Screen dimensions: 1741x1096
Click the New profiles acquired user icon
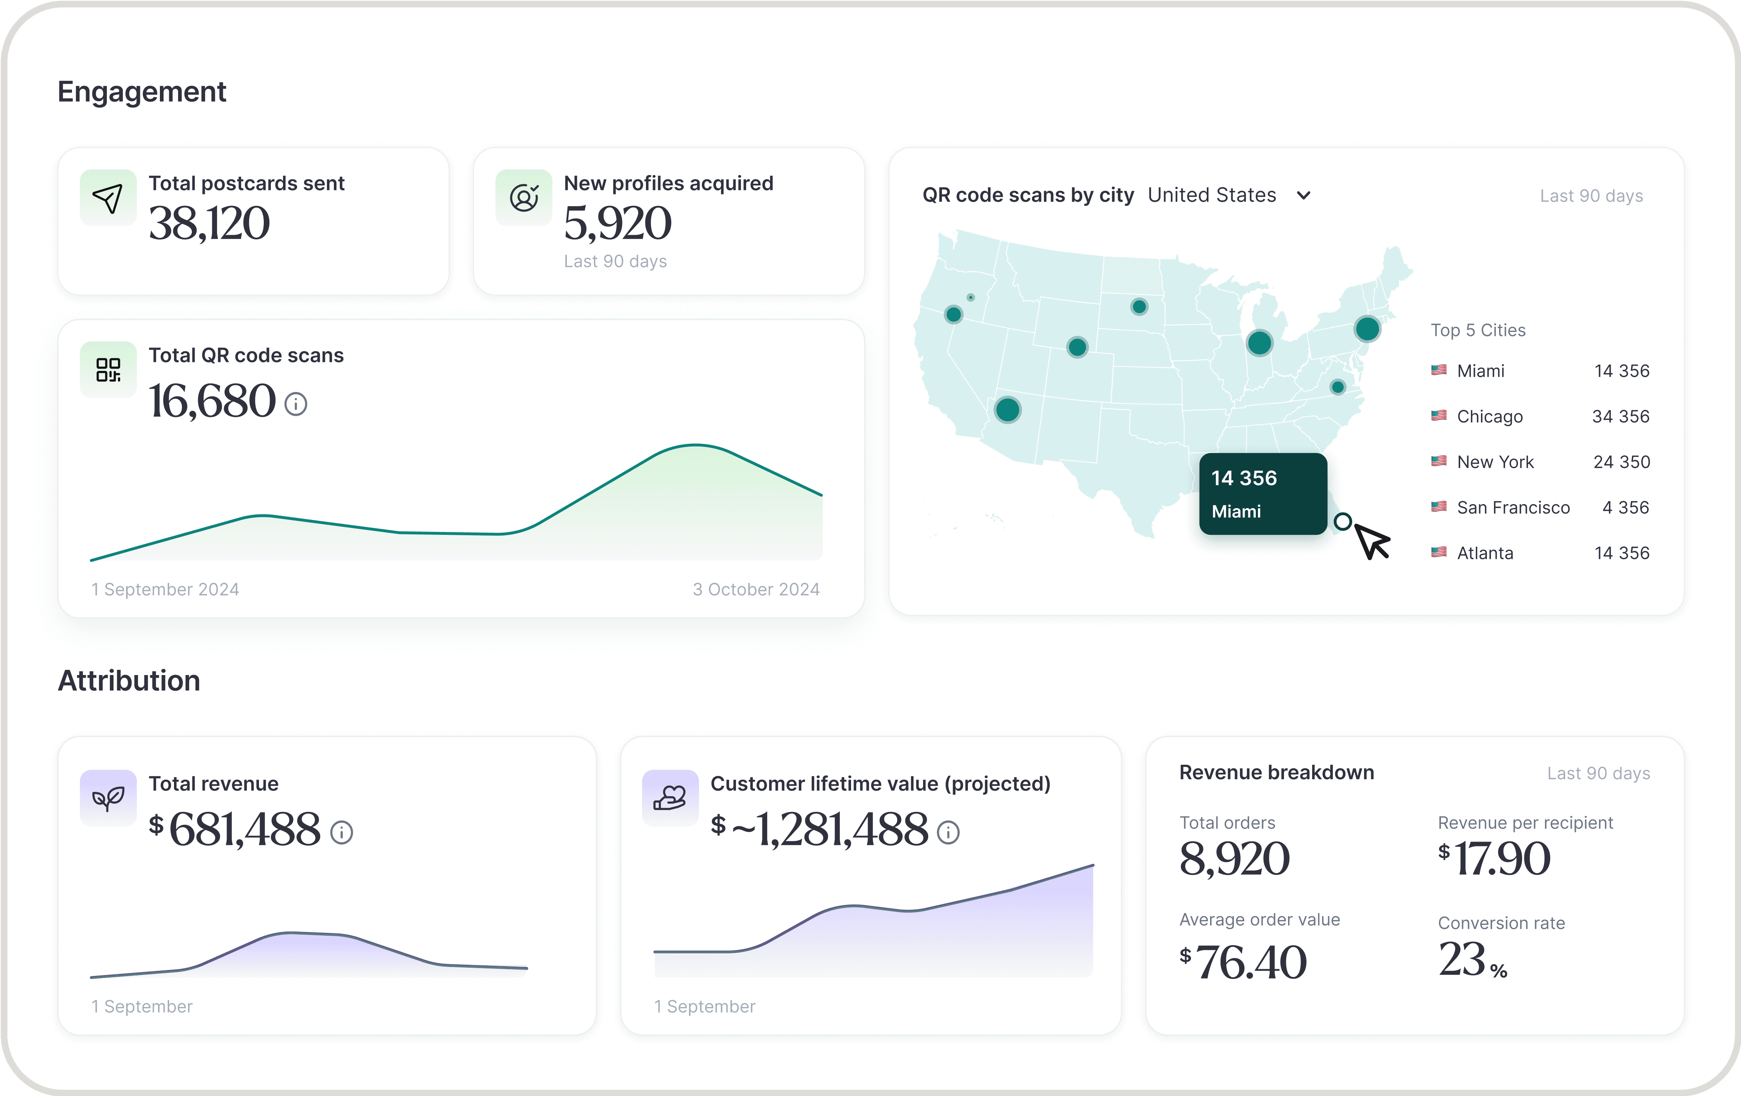coord(523,198)
